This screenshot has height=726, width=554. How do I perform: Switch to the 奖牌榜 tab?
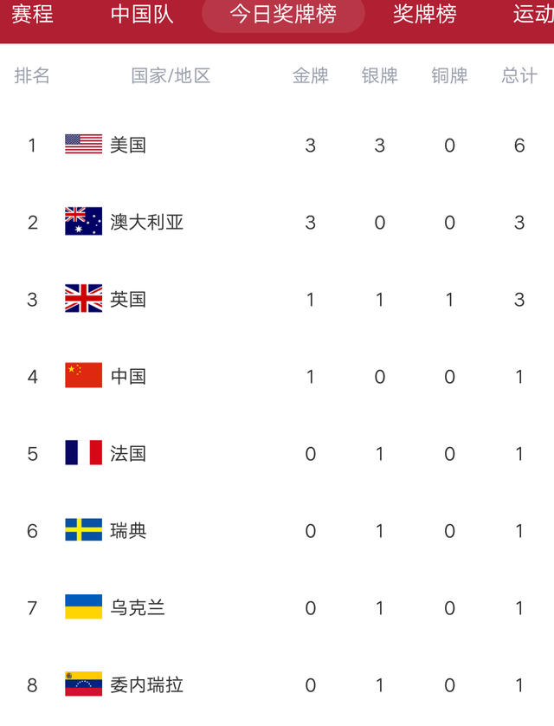tap(424, 14)
